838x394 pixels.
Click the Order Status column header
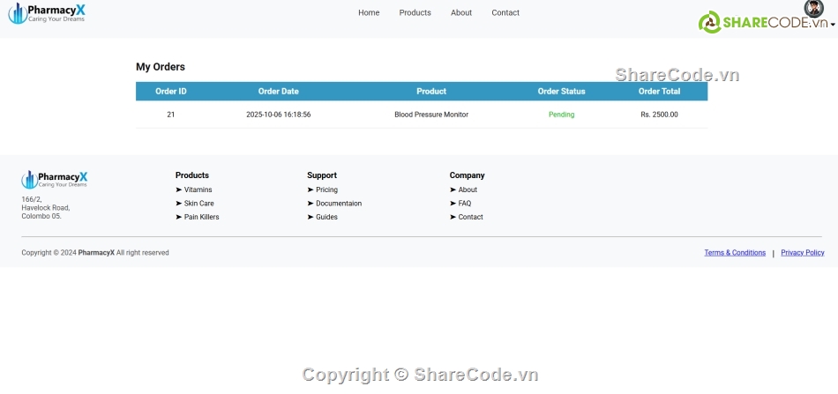[x=561, y=91]
